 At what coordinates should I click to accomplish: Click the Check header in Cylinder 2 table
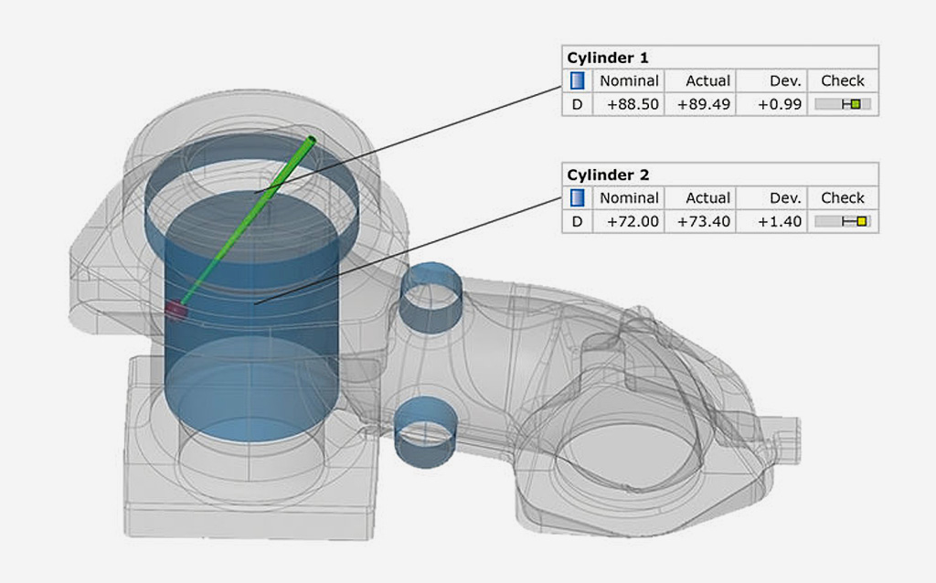842,197
